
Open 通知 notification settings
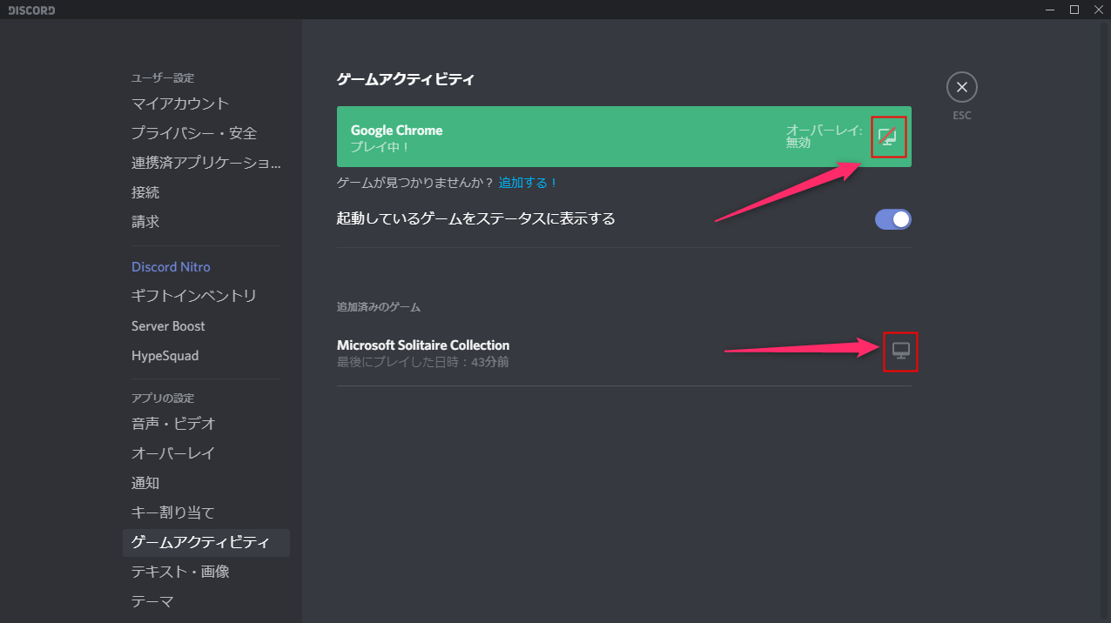point(145,483)
